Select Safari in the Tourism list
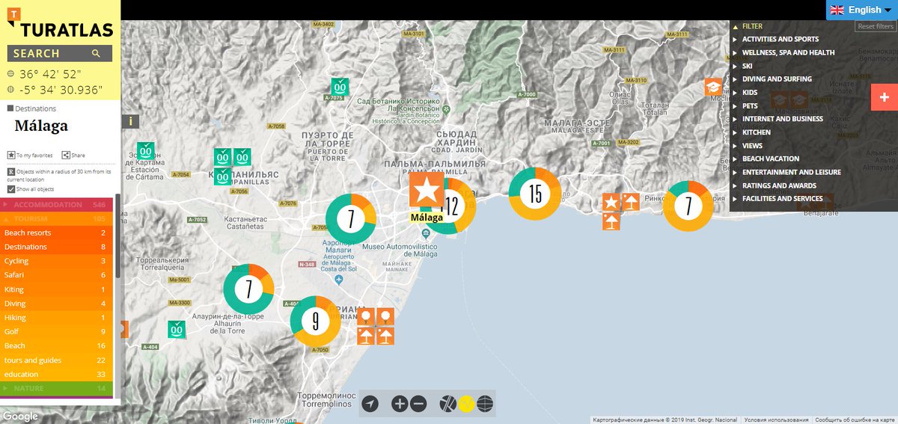Image resolution: width=898 pixels, height=424 pixels. click(57, 275)
